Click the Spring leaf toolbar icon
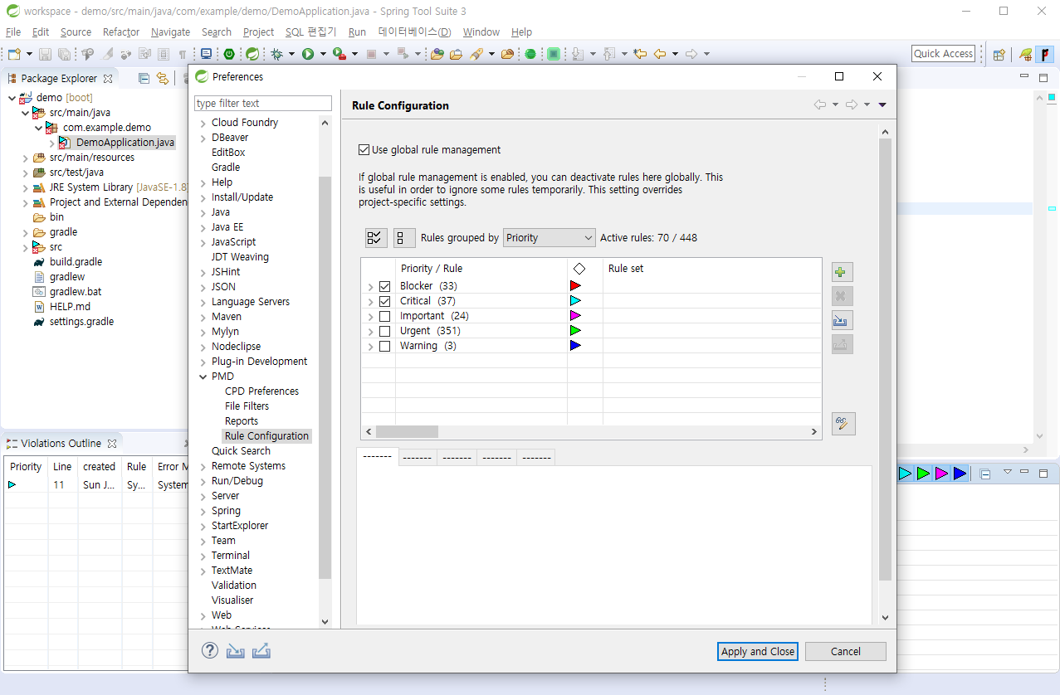Image resolution: width=1060 pixels, height=695 pixels. (x=252, y=54)
